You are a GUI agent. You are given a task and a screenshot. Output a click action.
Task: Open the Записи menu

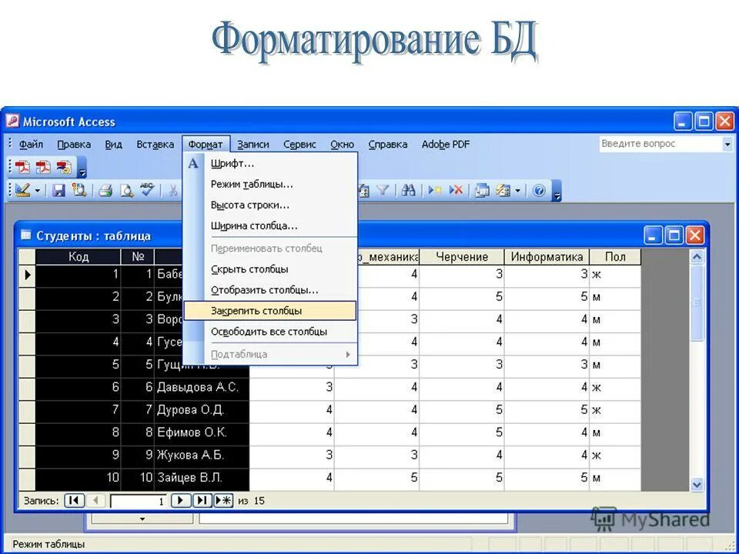click(x=253, y=144)
